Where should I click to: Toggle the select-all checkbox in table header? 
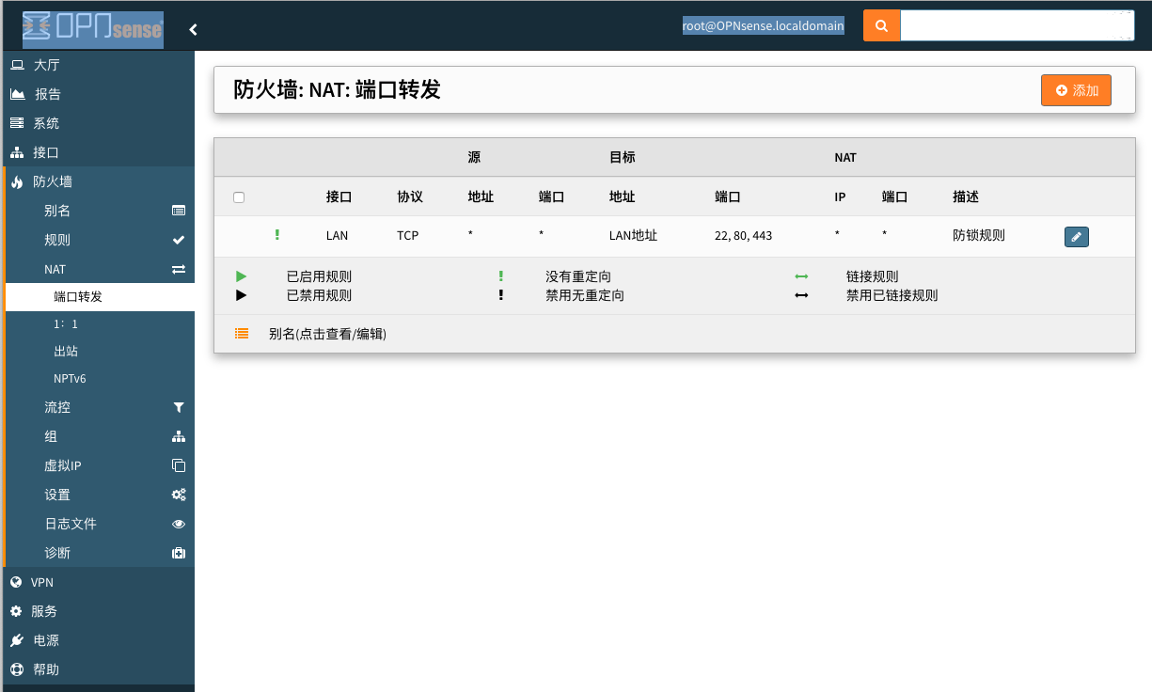pyautogui.click(x=239, y=197)
